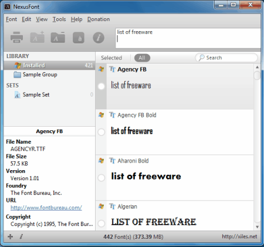Click in the Search field

coord(226,57)
